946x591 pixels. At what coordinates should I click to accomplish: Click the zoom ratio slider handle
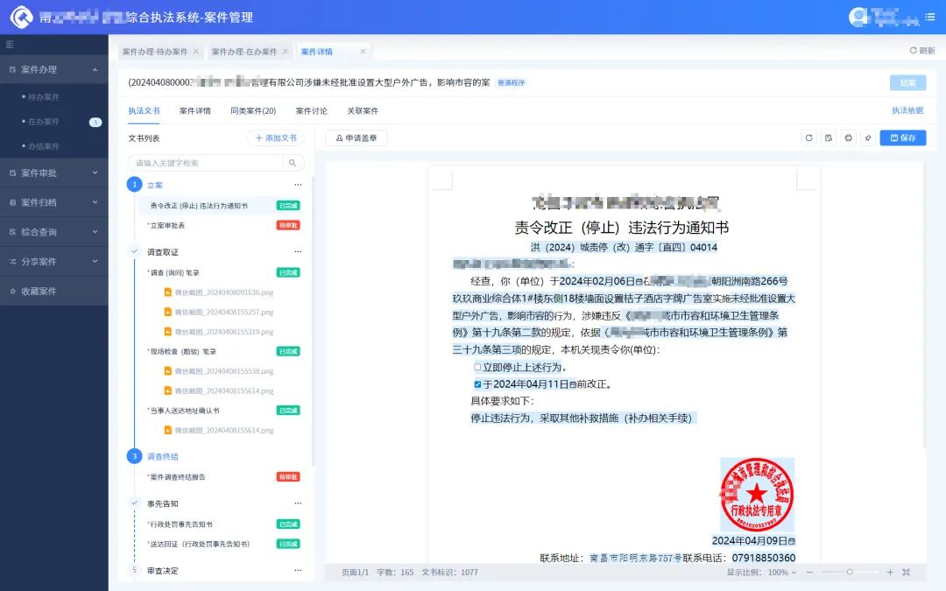click(850, 573)
